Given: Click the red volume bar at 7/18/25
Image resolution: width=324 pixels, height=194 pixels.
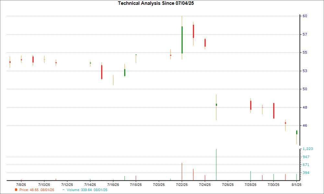Looking at the screenshot, I should [136, 178].
